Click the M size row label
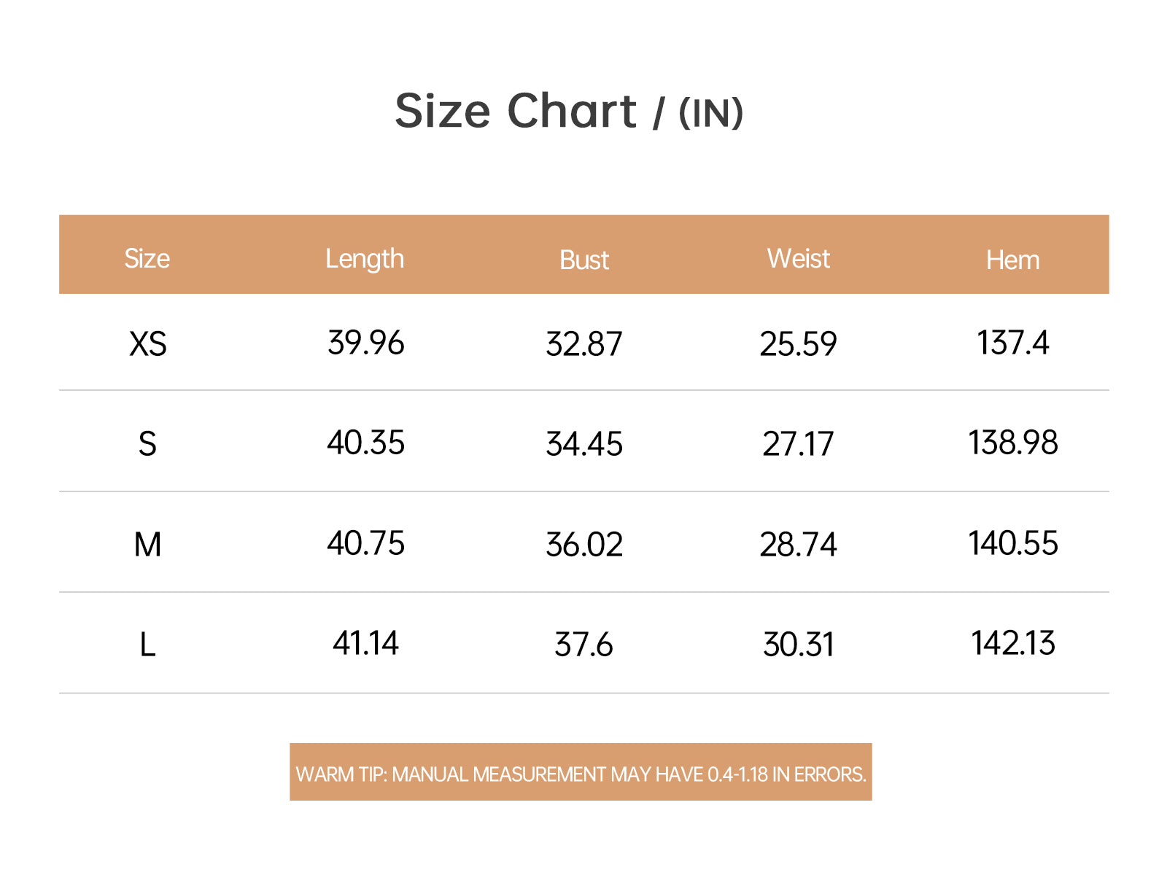The width and height of the screenshot is (1167, 875). (147, 544)
